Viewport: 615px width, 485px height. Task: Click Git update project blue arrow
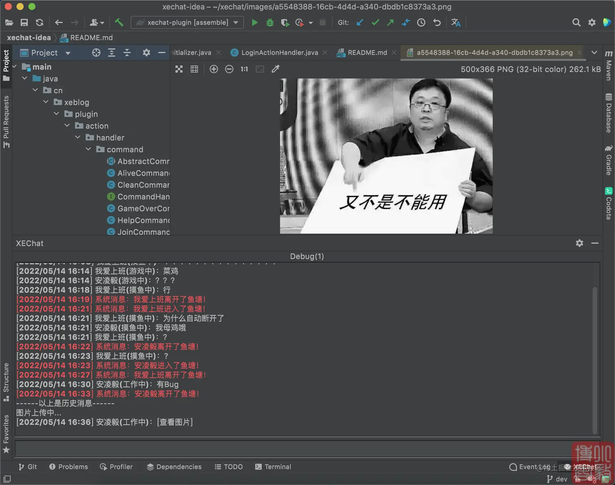[360, 22]
